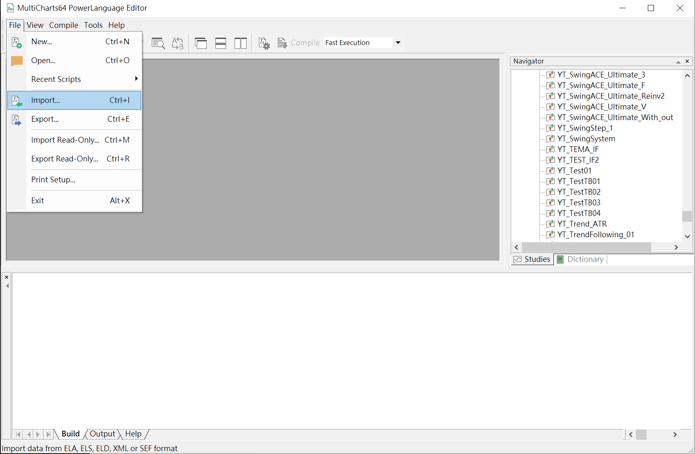Open the Compile menu in menu bar

pyautogui.click(x=64, y=25)
